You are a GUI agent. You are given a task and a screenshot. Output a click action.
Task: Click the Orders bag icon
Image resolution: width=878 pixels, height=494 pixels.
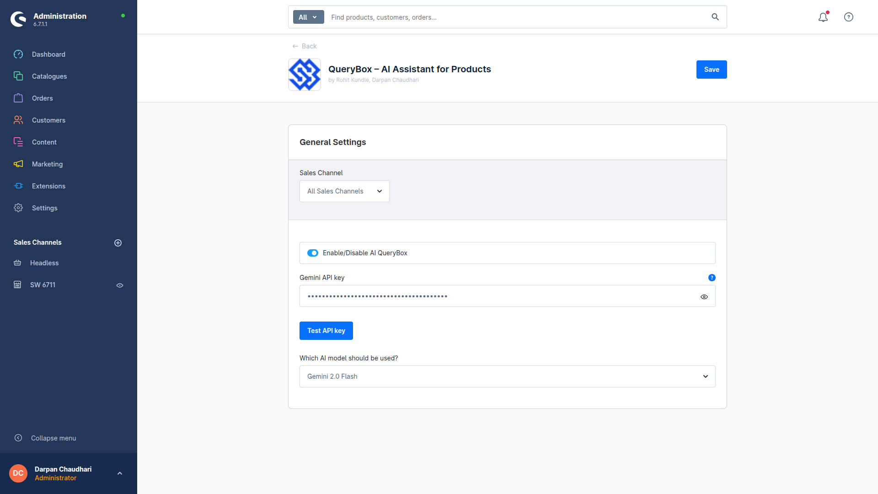[x=18, y=98]
